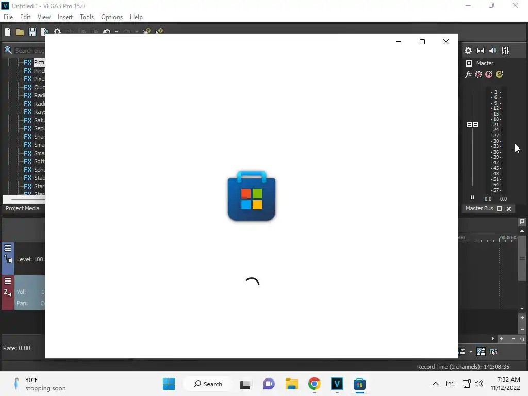Activate the What's This help icon
The width and height of the screenshot is (528, 396).
(x=159, y=31)
